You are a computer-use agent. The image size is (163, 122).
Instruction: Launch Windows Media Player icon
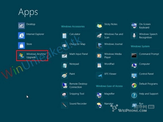tap(99, 55)
